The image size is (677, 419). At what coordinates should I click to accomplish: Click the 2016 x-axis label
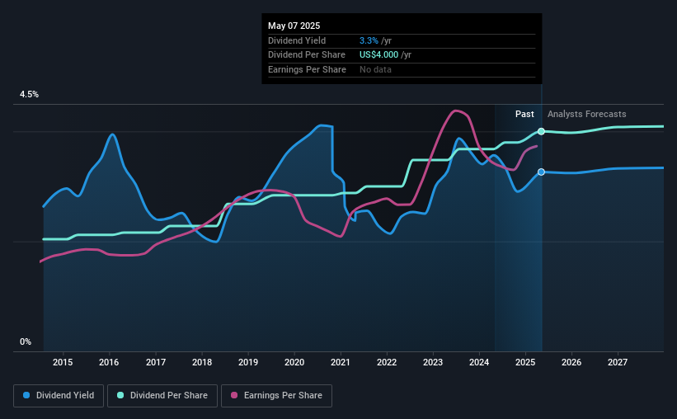tap(109, 362)
